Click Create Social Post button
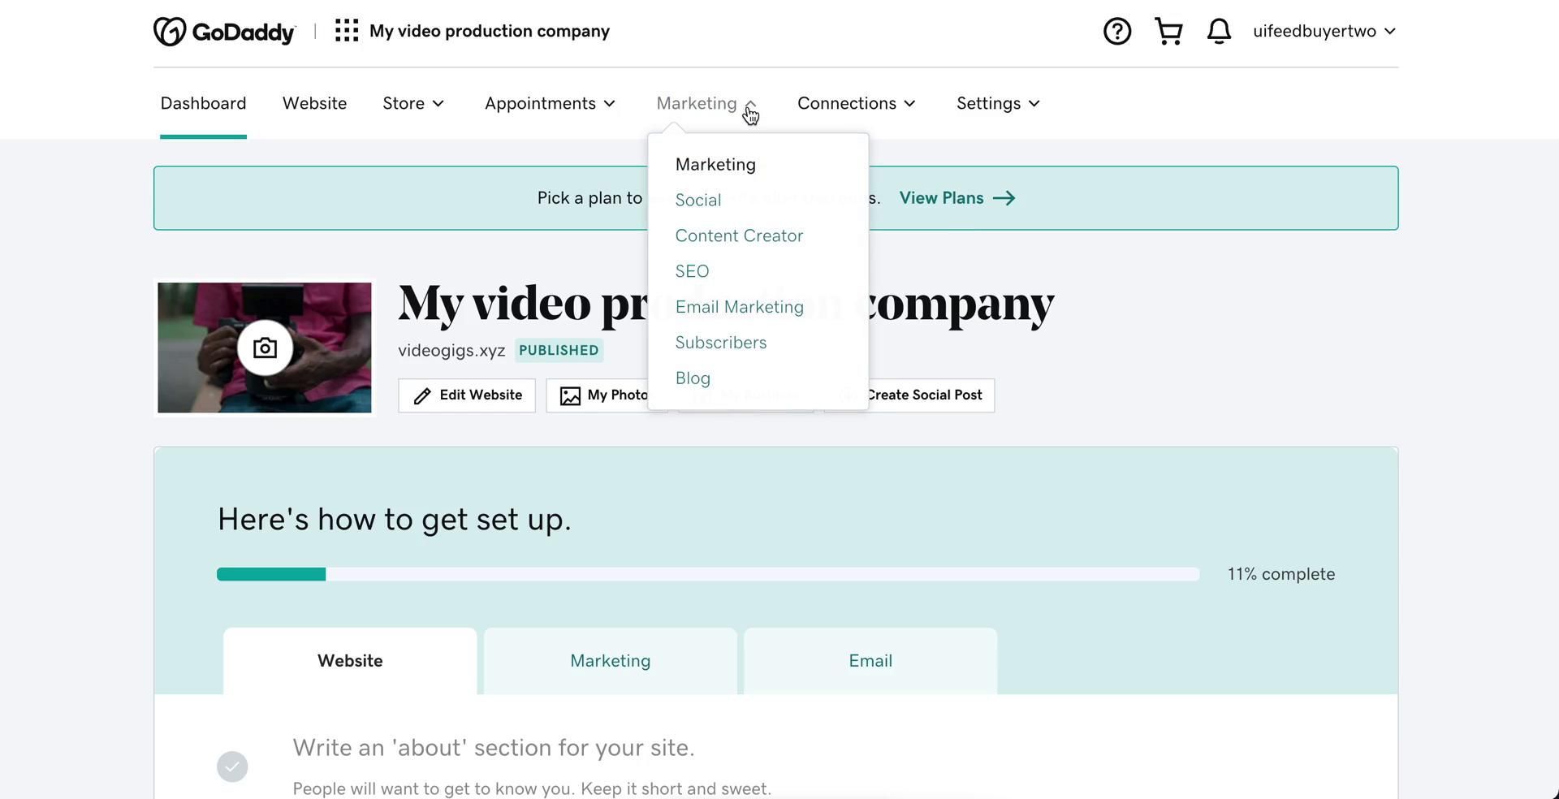This screenshot has width=1559, height=799. 923,395
